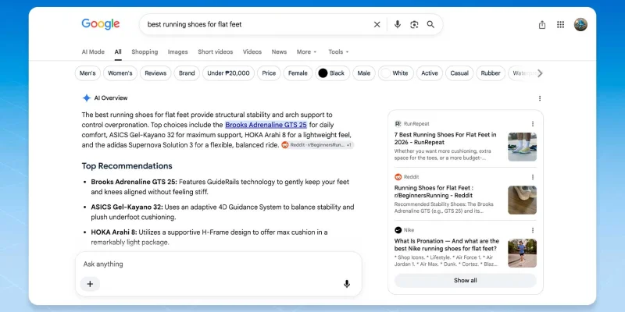Click the Show all sources button
The image size is (625, 312).
465,281
